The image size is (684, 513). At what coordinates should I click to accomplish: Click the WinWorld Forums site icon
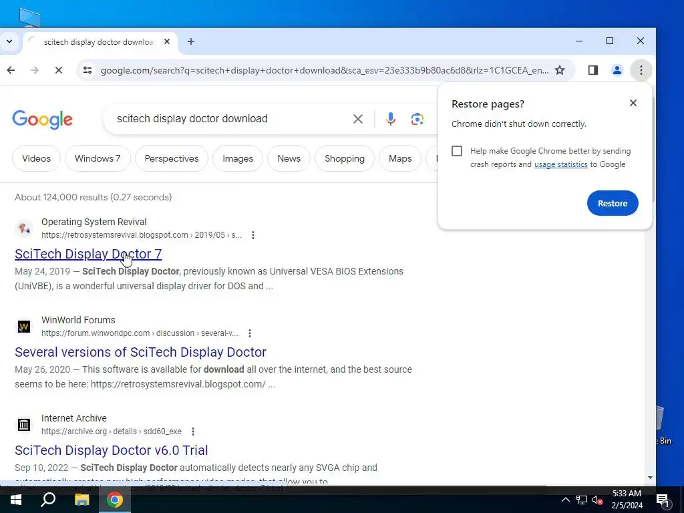[24, 326]
